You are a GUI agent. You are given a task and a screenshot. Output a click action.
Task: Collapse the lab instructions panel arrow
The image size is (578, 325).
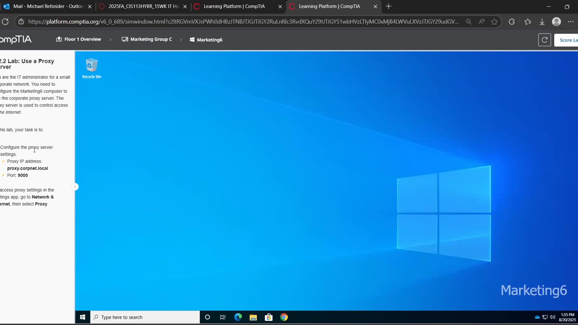click(x=75, y=187)
